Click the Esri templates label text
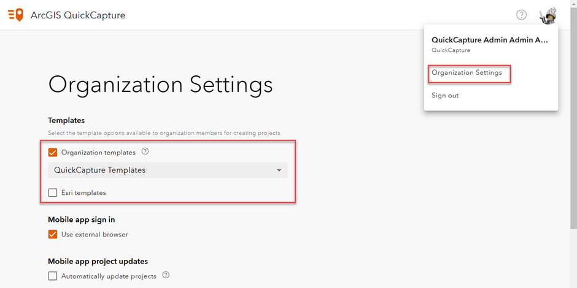The height and width of the screenshot is (288, 577). [x=83, y=192]
